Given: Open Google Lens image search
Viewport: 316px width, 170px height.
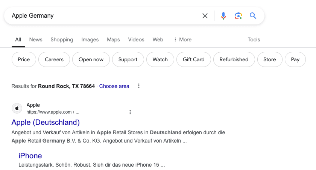Looking at the screenshot, I should click(238, 16).
